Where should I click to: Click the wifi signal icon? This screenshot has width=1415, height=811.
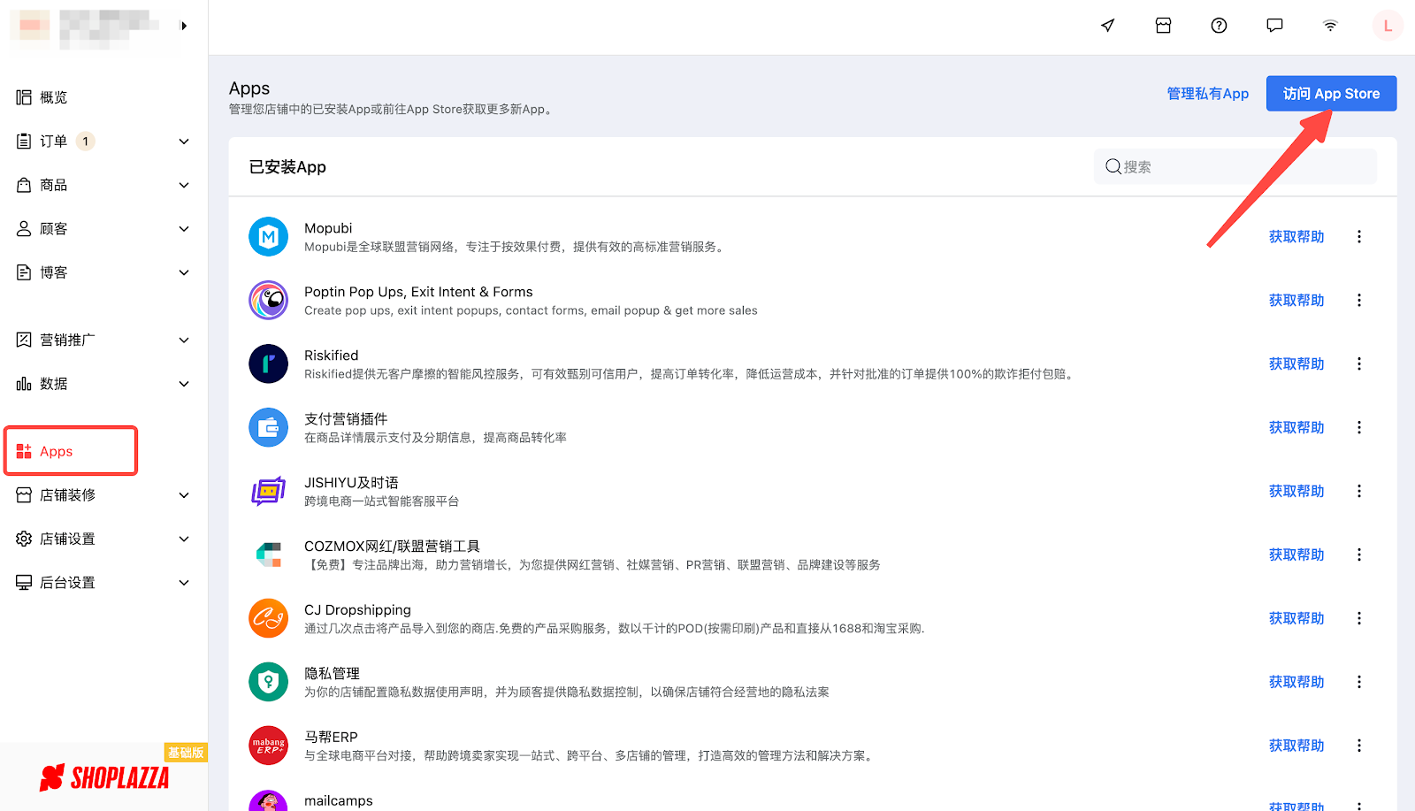coord(1330,26)
